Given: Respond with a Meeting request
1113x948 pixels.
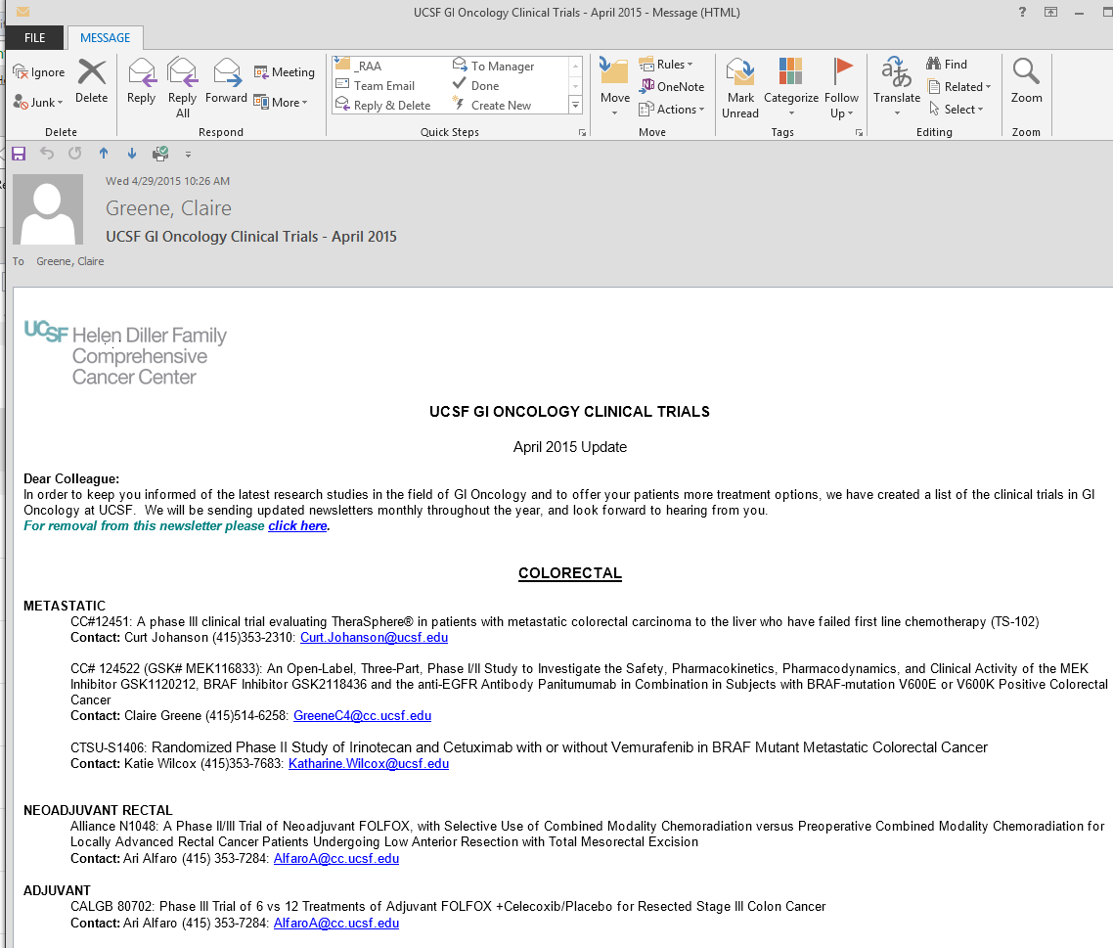Looking at the screenshot, I should point(285,72).
